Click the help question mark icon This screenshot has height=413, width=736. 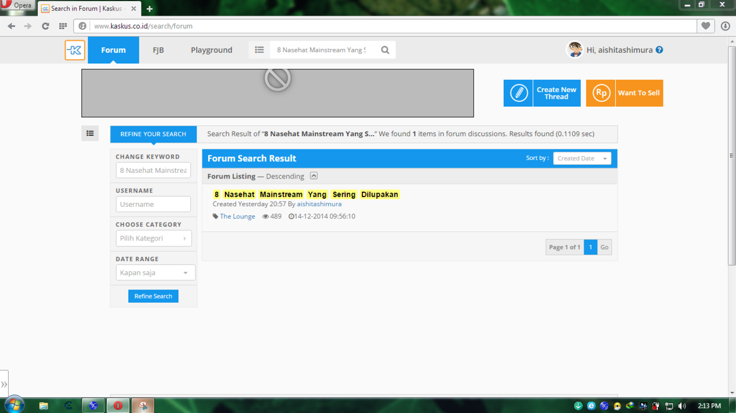click(x=659, y=50)
